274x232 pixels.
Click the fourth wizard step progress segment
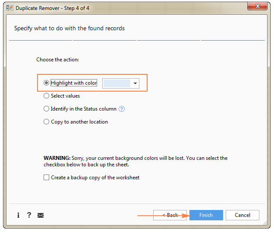(x=233, y=40)
